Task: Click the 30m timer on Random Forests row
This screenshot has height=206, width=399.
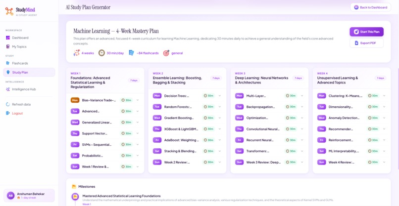Action: pyautogui.click(x=208, y=107)
